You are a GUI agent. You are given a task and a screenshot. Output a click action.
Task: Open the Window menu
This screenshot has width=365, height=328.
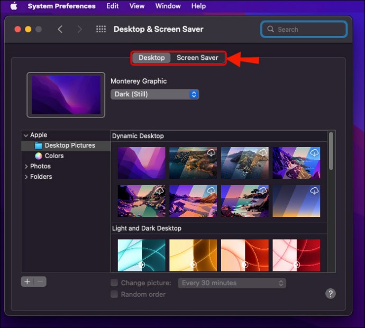click(x=168, y=6)
